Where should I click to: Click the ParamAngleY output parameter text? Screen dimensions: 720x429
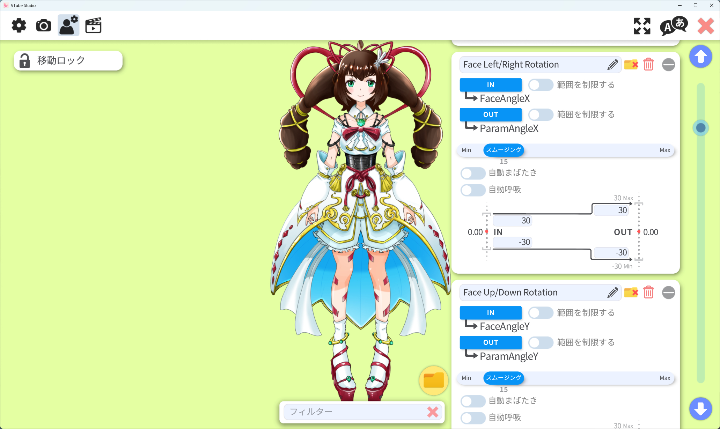point(509,356)
